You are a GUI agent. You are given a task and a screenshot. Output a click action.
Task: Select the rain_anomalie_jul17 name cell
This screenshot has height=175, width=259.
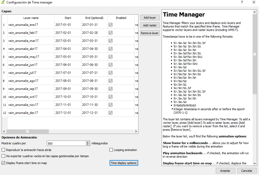(31, 73)
